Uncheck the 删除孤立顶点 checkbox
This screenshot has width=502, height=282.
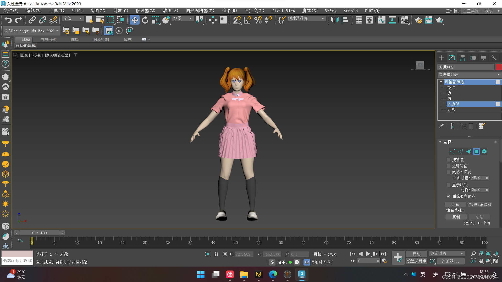coord(449,196)
